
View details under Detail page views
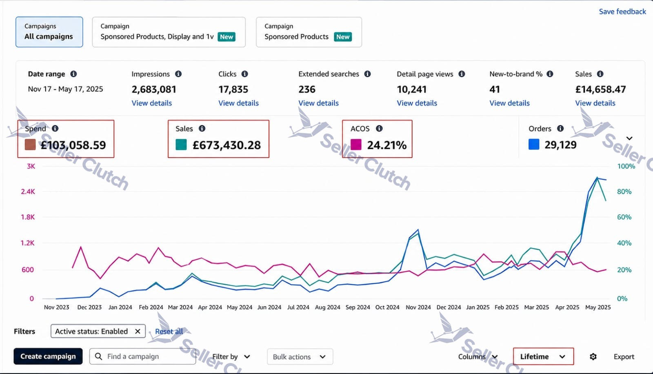tap(417, 103)
